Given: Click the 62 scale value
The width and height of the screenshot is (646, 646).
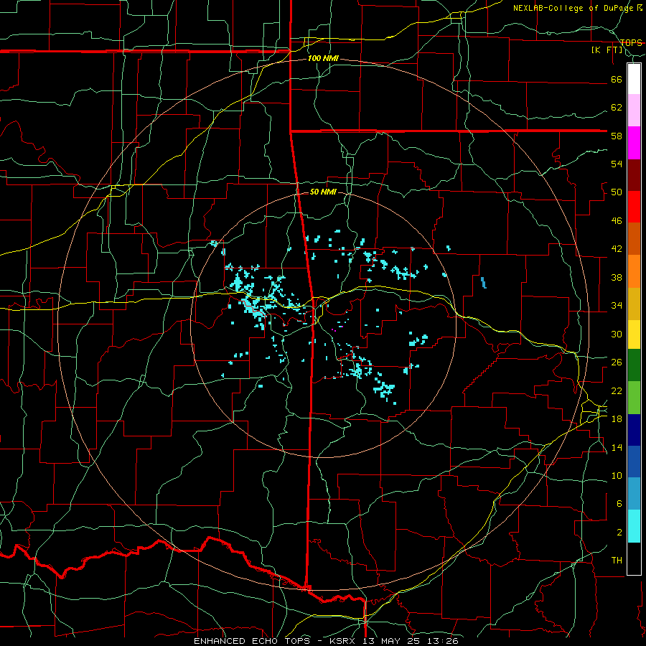Looking at the screenshot, I should point(617,108).
